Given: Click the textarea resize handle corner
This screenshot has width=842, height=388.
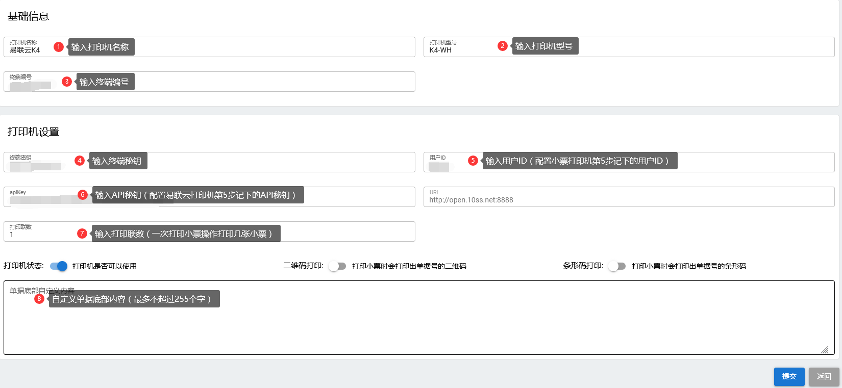Looking at the screenshot, I should (x=825, y=350).
